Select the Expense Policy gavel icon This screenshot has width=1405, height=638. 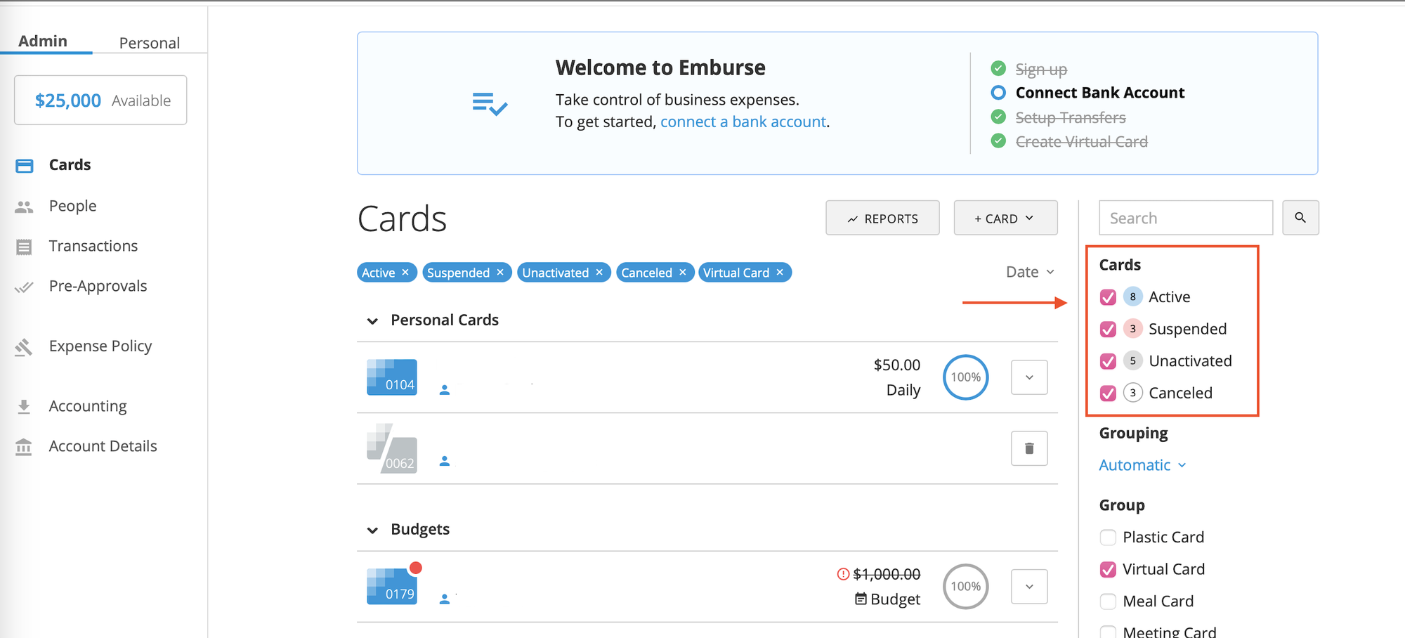tap(23, 346)
